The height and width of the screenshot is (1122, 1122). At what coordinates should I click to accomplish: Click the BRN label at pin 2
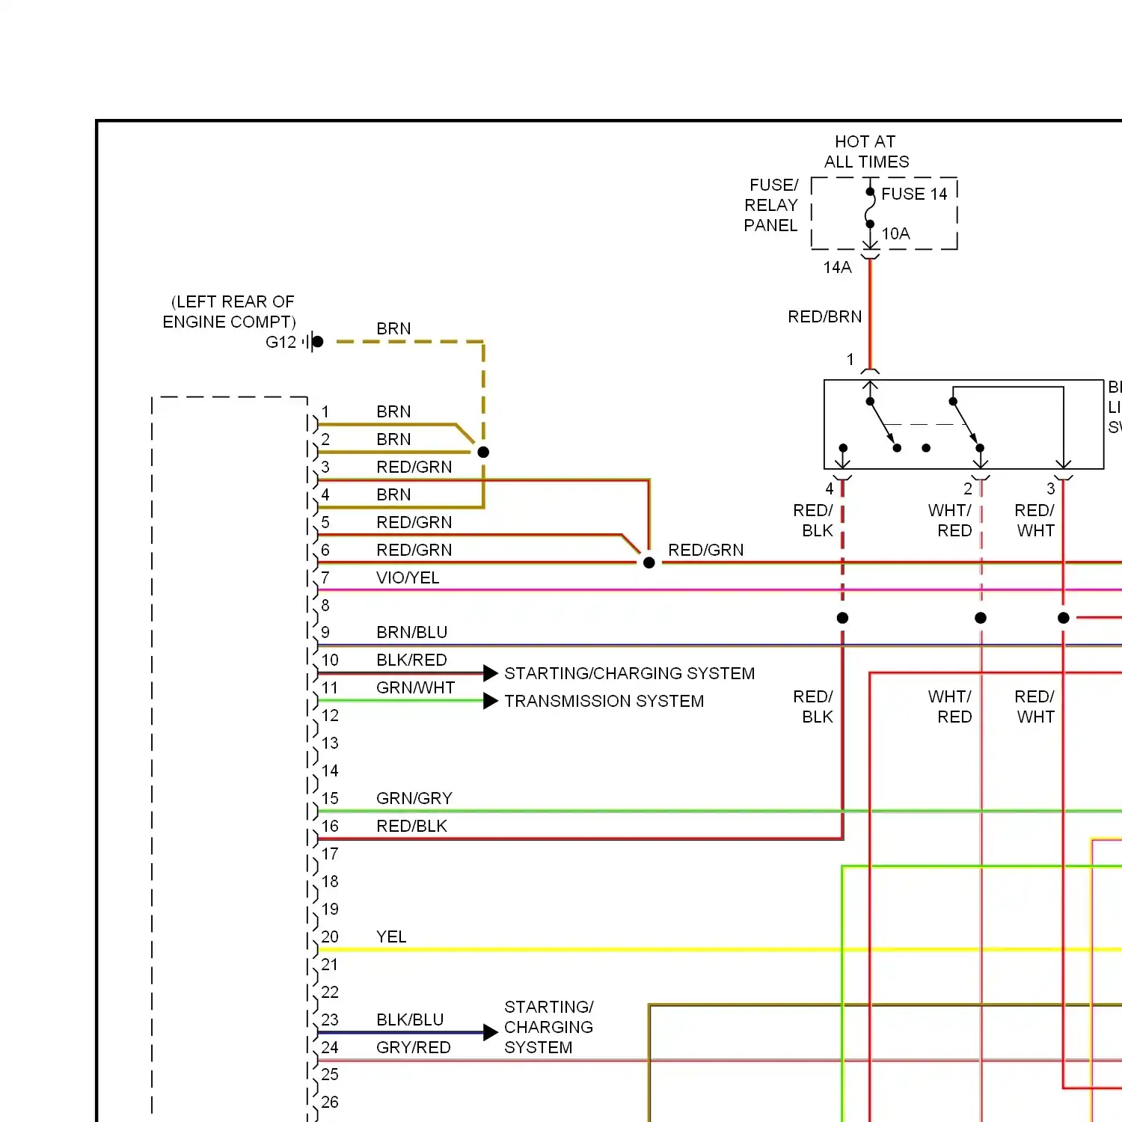pyautogui.click(x=393, y=439)
